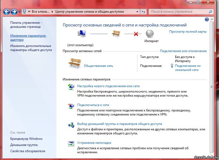Click the Forward navigation arrow

pos(14,12)
